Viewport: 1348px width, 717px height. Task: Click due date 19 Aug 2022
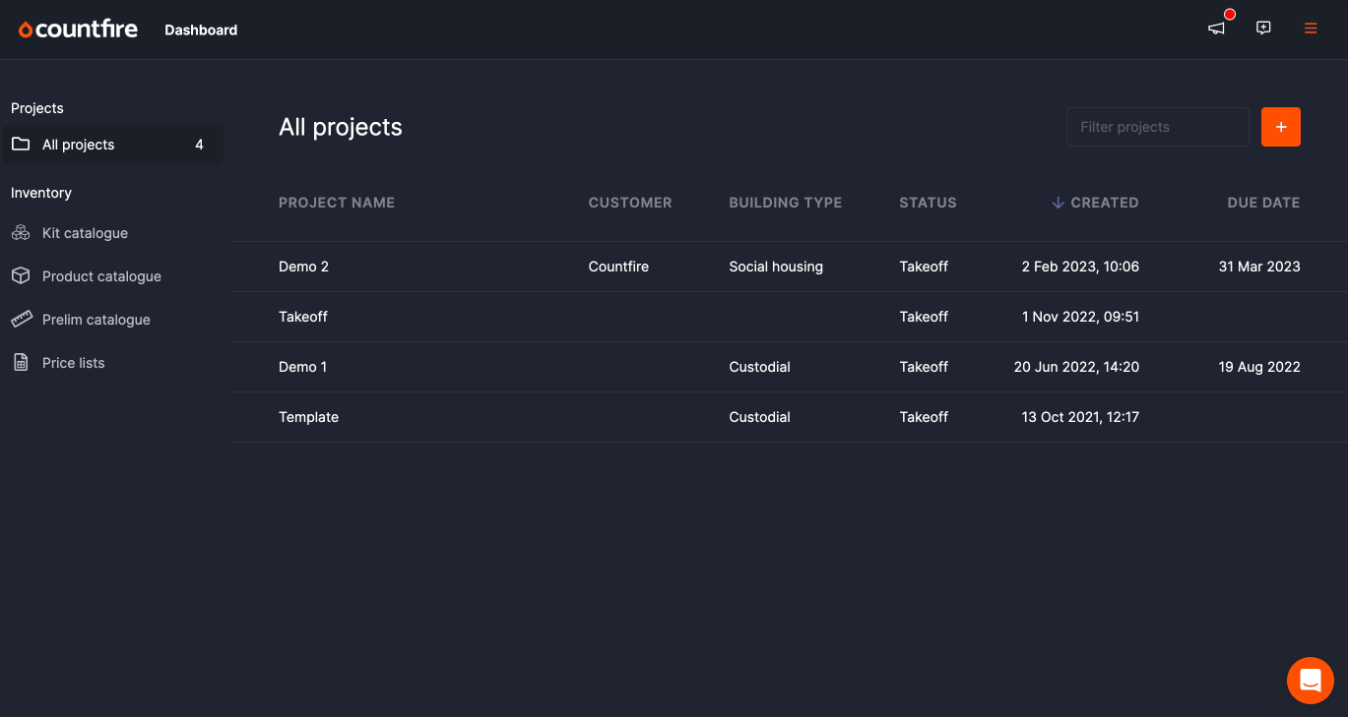coord(1259,367)
